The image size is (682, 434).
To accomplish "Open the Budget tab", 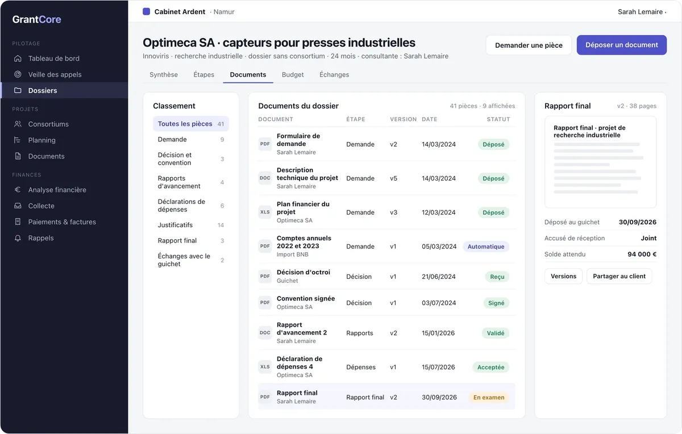I will coord(293,74).
